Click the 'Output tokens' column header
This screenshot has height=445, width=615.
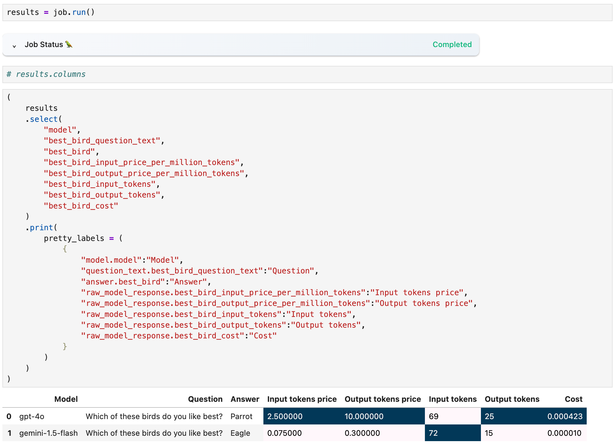point(512,399)
